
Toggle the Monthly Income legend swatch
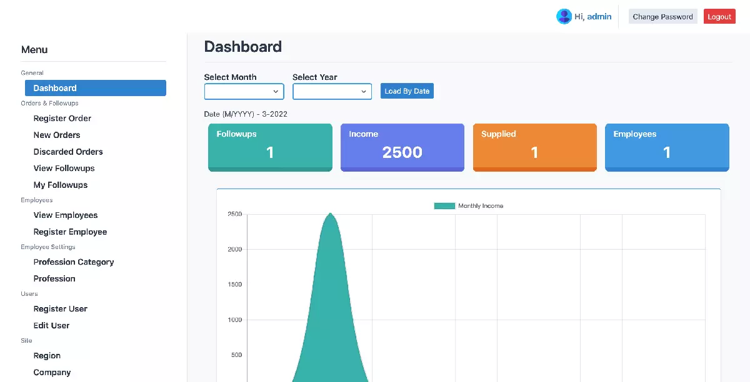coord(444,206)
